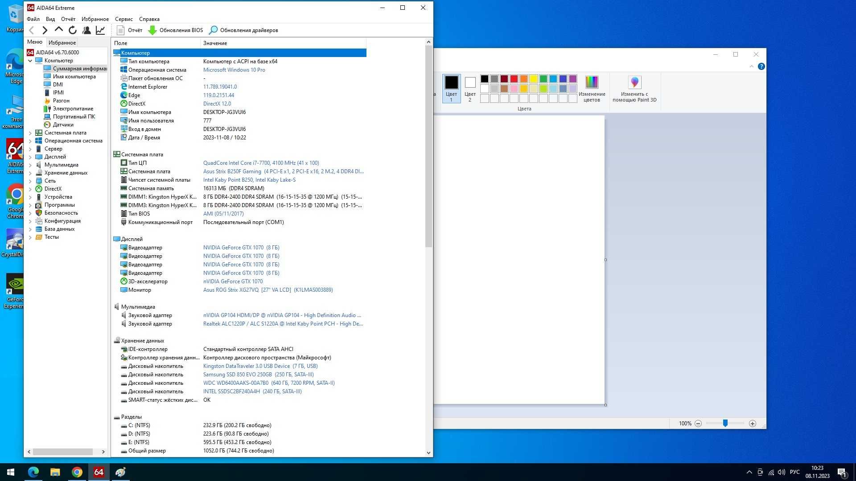Viewport: 856px width, 481px height.
Task: Open the Вид menu
Action: coord(50,19)
